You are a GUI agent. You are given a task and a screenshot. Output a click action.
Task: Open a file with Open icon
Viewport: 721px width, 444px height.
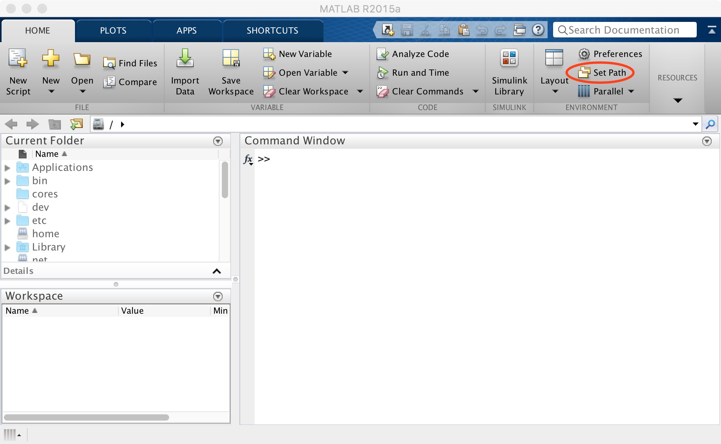point(82,59)
